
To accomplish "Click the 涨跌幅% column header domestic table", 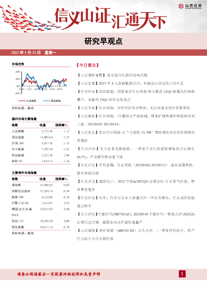I will [61, 125].
